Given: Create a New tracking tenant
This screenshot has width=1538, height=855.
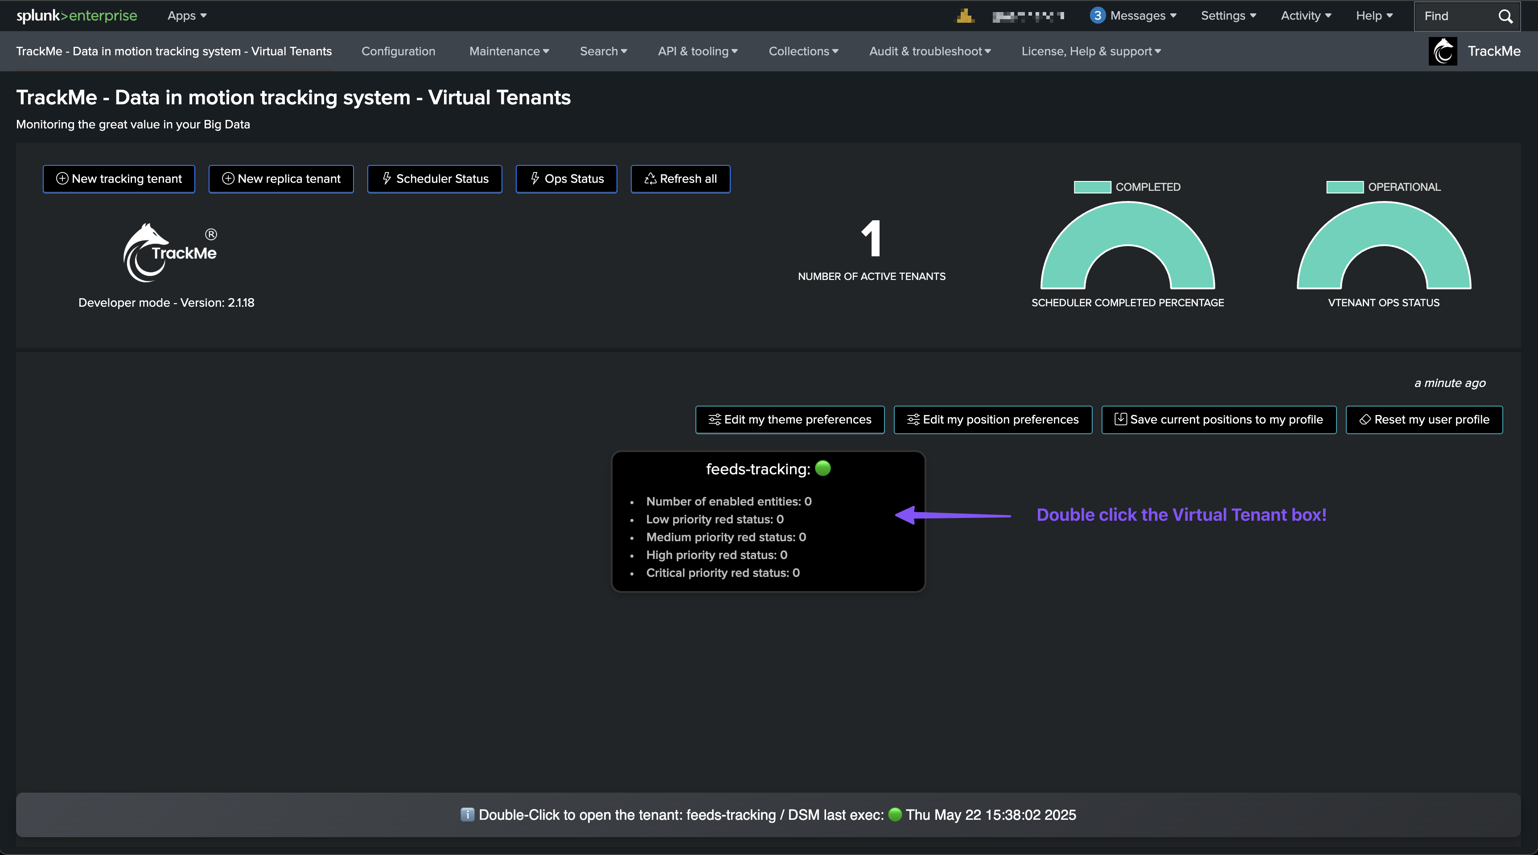Looking at the screenshot, I should coord(119,178).
